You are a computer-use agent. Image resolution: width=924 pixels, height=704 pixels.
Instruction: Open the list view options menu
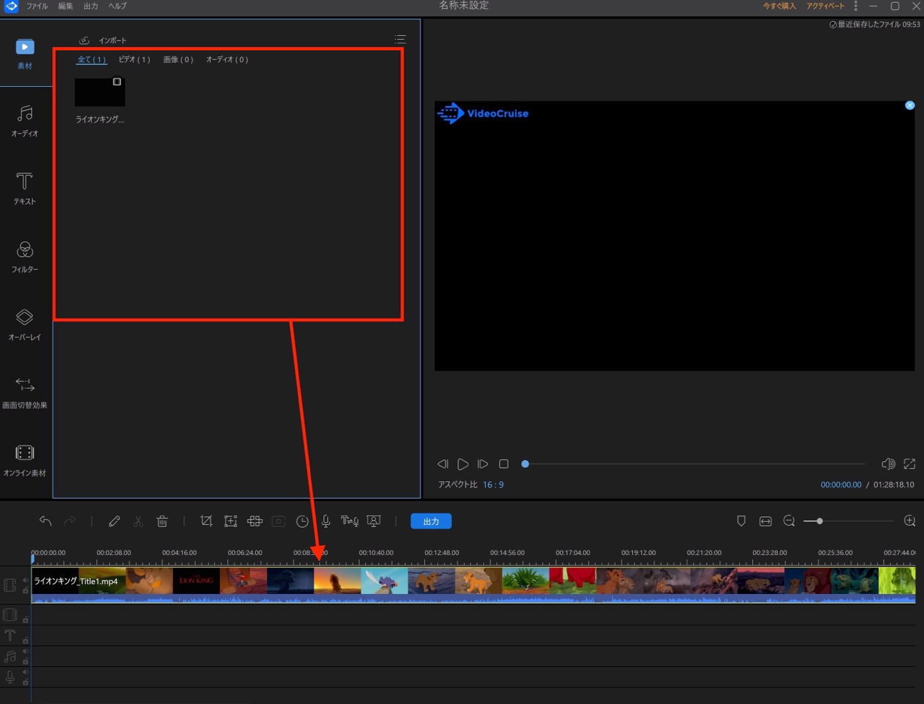point(400,40)
